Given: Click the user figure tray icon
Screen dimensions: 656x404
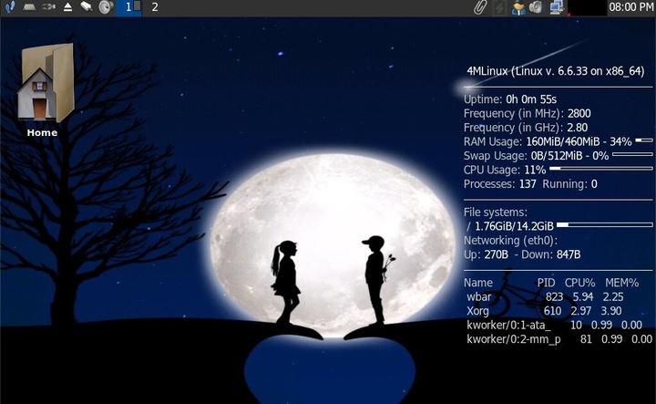Looking at the screenshot, I should [518, 7].
